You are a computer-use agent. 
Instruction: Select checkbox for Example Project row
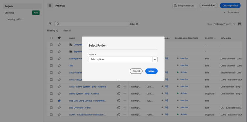[x=51, y=58]
